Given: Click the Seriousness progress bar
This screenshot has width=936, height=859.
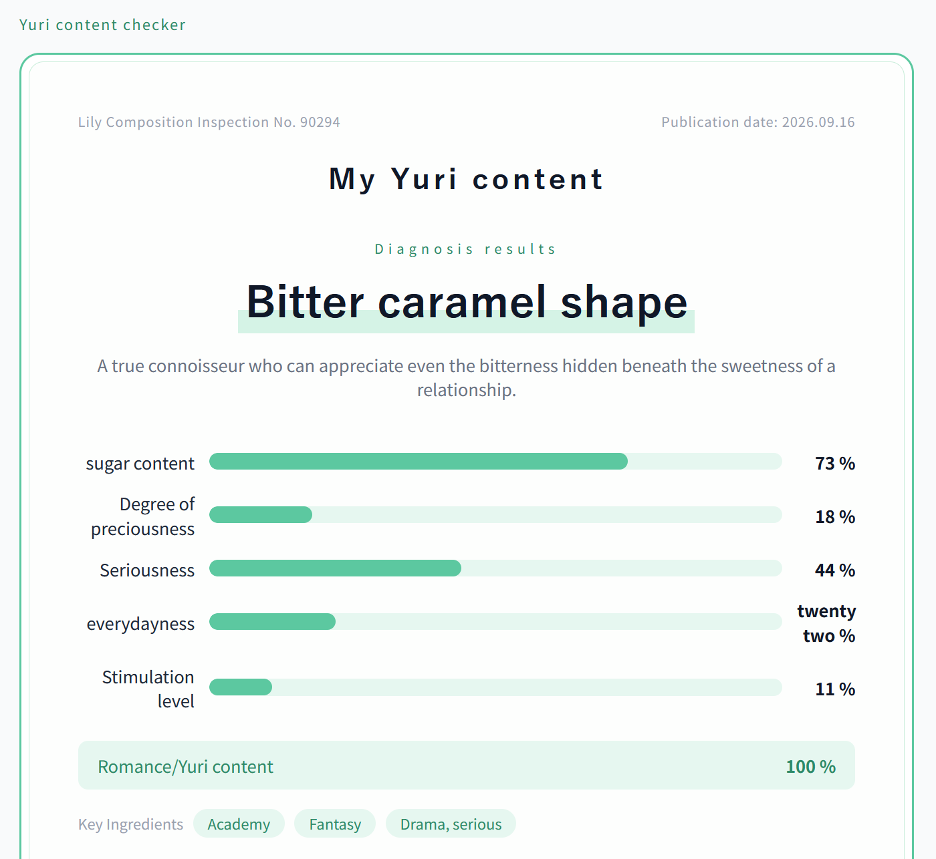Looking at the screenshot, I should point(495,568).
